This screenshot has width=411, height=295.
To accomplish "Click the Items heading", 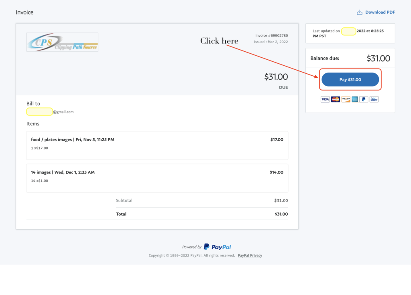I will [33, 124].
